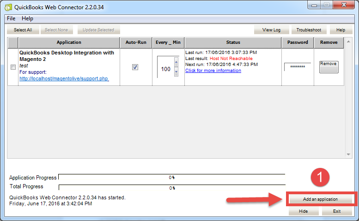Toggle the Auto-Run checkbox
359x221 pixels.
(135, 67)
